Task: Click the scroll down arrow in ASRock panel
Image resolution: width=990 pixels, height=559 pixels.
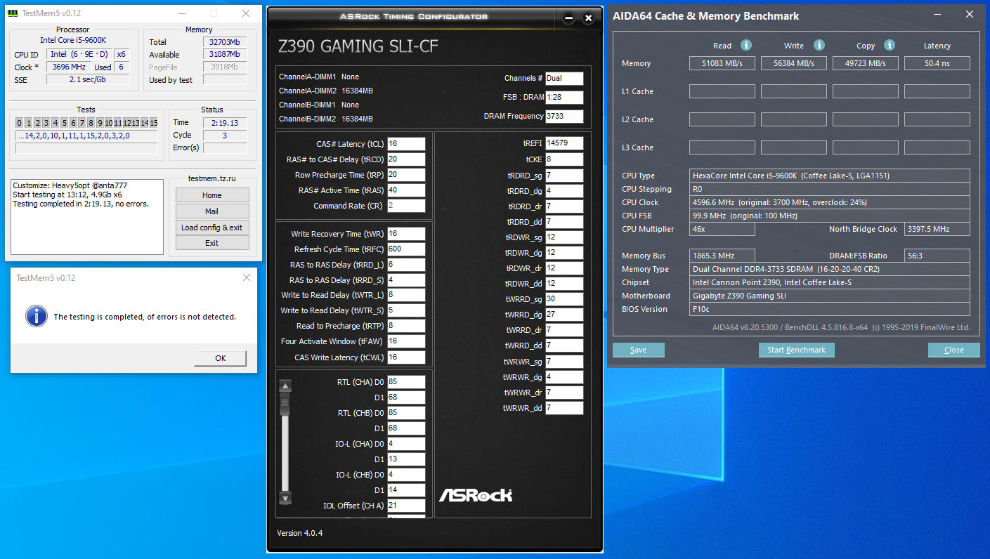Action: (285, 499)
